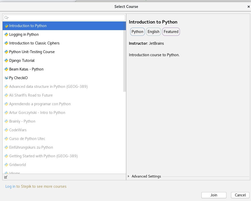Click the Python icon beside Python Unit-Testing Course
The image size is (251, 201).
pyautogui.click(x=6, y=52)
